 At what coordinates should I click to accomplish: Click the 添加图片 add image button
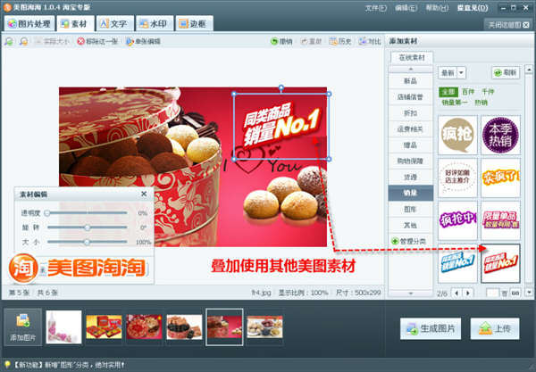coord(23,327)
